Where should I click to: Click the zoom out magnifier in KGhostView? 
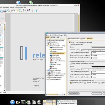coord(9,11)
